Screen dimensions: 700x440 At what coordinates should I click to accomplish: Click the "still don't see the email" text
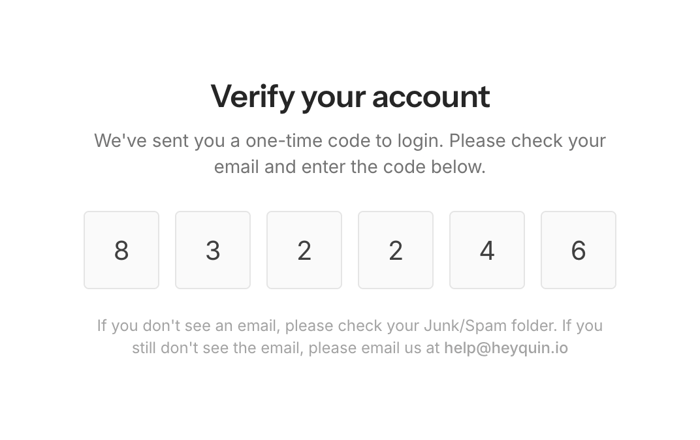click(x=216, y=348)
